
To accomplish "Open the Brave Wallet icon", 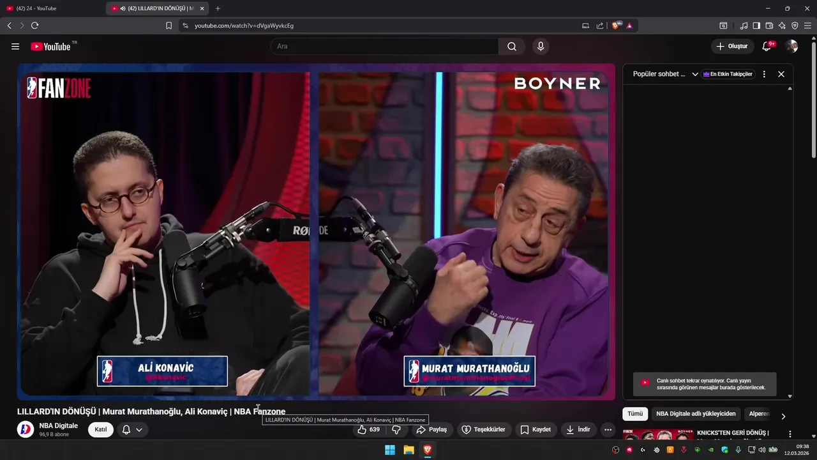I will [x=769, y=26].
